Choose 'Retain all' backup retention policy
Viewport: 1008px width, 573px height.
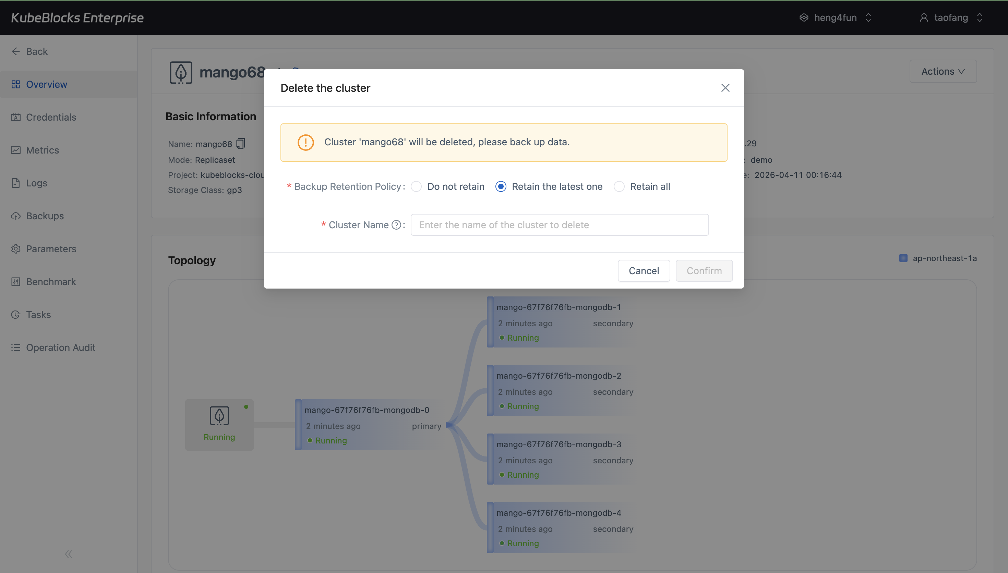[619, 186]
